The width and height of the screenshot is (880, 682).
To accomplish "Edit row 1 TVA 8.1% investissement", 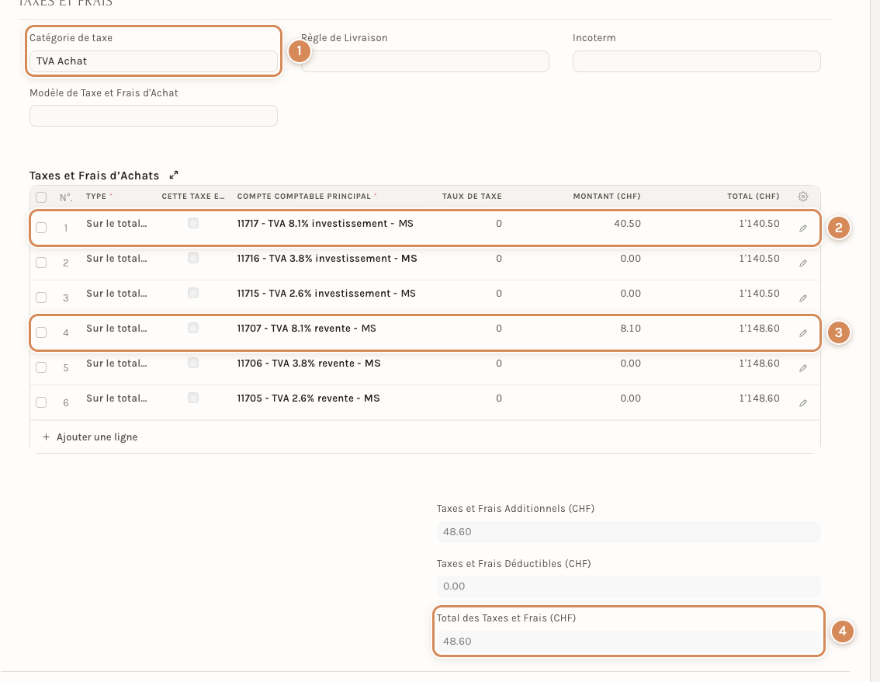I will click(803, 228).
